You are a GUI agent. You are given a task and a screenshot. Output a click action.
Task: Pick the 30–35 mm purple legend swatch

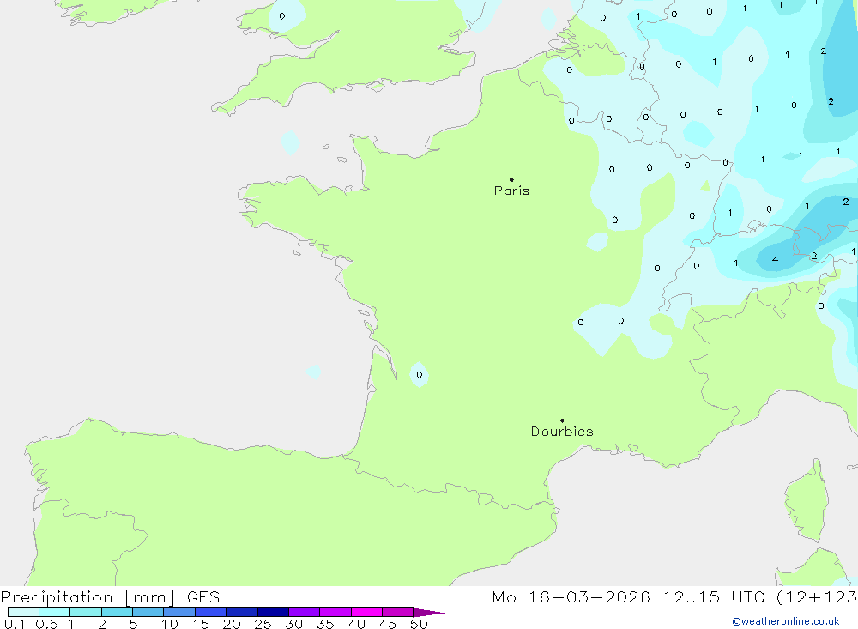tap(304, 612)
